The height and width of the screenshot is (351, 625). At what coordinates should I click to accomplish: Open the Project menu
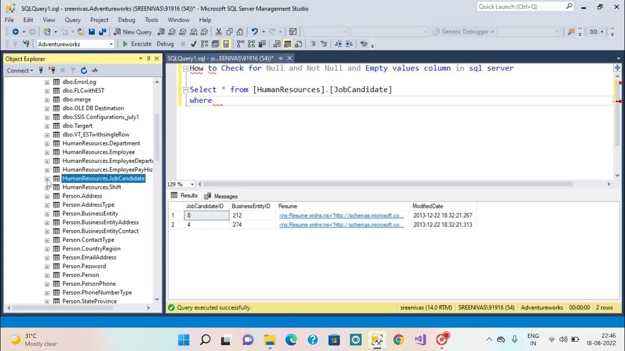click(x=99, y=20)
